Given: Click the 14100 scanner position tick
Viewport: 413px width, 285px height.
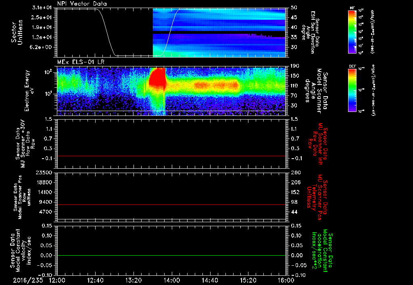Looking at the screenshot, I should [44, 192].
